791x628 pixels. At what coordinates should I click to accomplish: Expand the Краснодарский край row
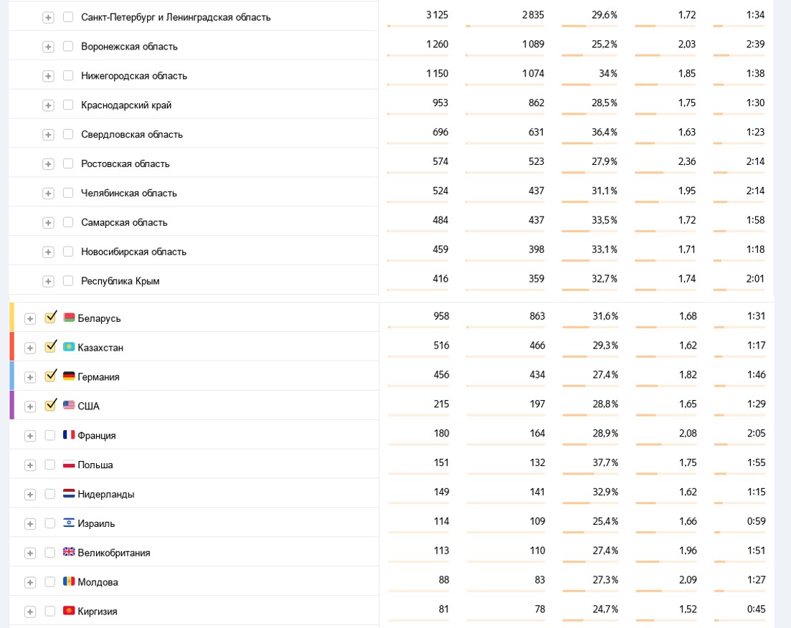48,105
